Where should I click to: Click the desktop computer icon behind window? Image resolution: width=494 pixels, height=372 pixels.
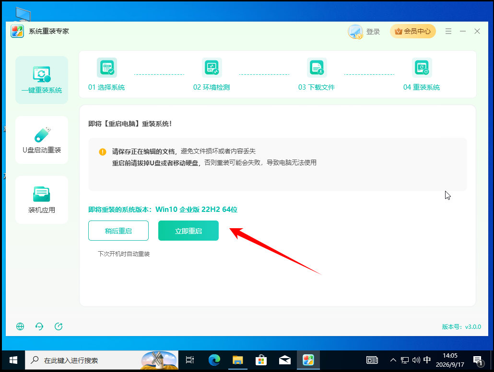click(23, 14)
